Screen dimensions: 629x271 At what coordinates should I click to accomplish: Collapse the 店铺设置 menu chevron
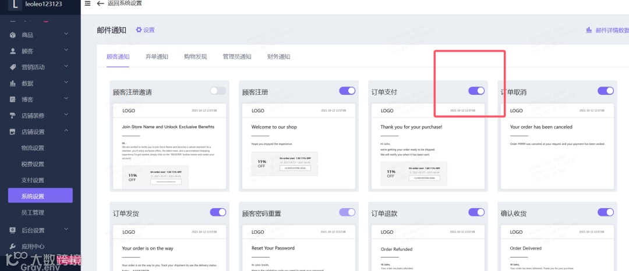(x=66, y=131)
